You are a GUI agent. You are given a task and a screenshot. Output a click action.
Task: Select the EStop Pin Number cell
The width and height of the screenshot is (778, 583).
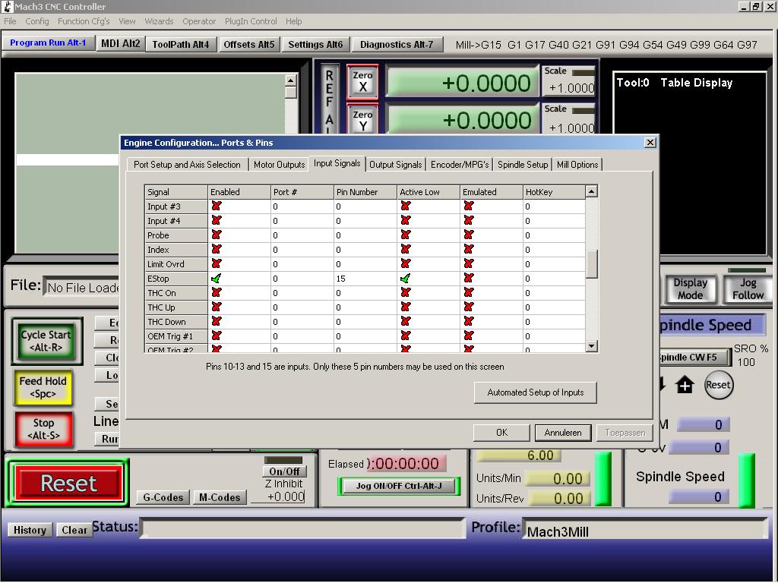click(365, 279)
